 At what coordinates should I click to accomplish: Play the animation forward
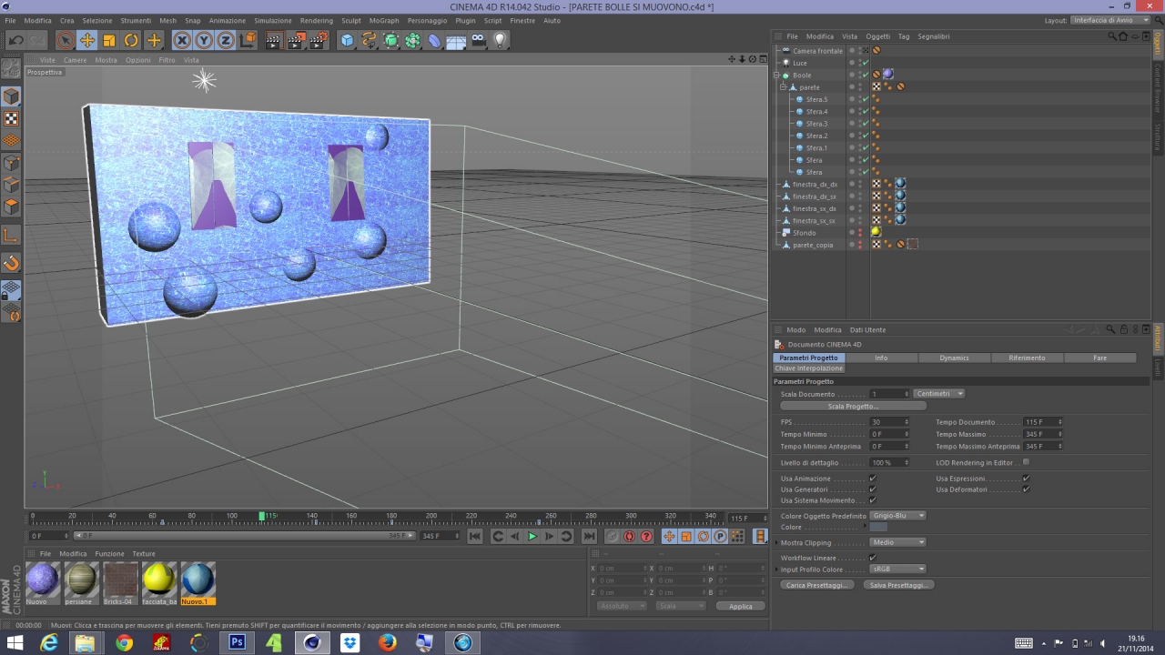coord(532,537)
